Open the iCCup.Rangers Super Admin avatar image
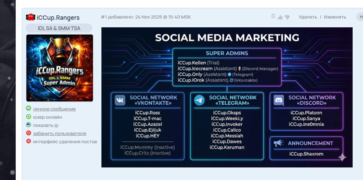 59,68
